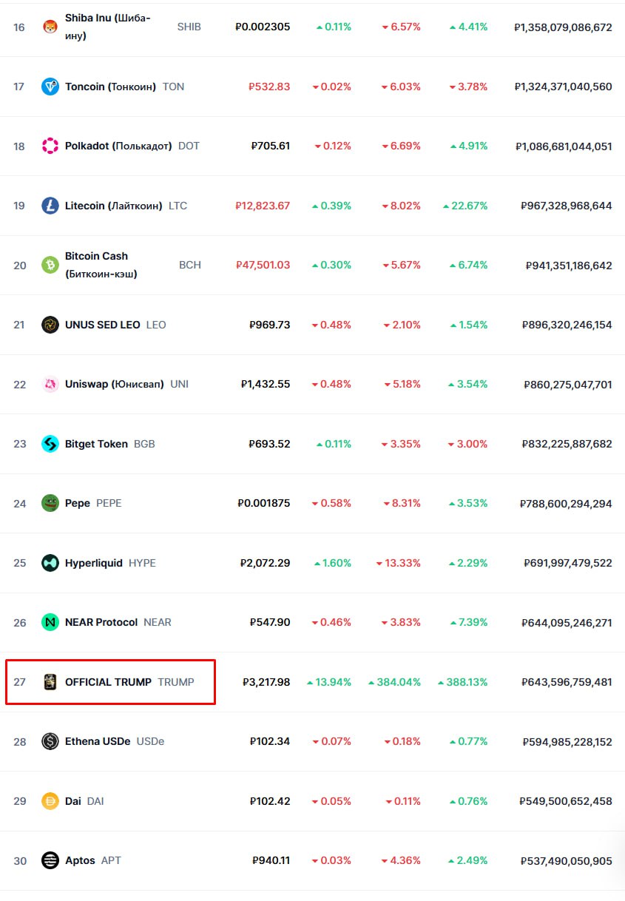The height and width of the screenshot is (901, 625).
Task: Click the Pepe frog logo icon
Action: point(50,503)
